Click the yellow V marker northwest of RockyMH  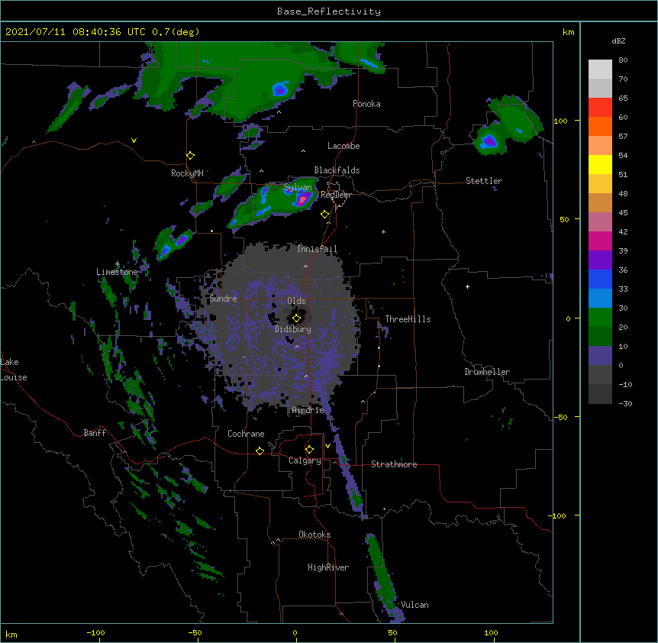[x=134, y=141]
